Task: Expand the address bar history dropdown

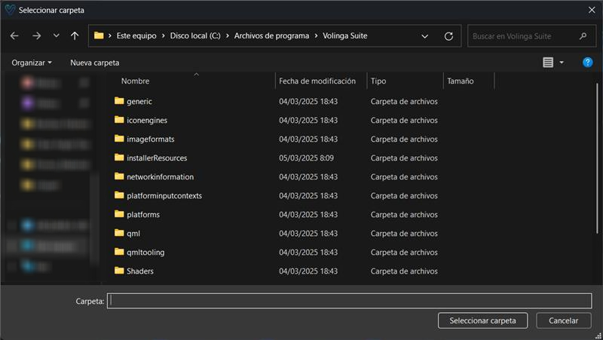Action: pyautogui.click(x=425, y=35)
